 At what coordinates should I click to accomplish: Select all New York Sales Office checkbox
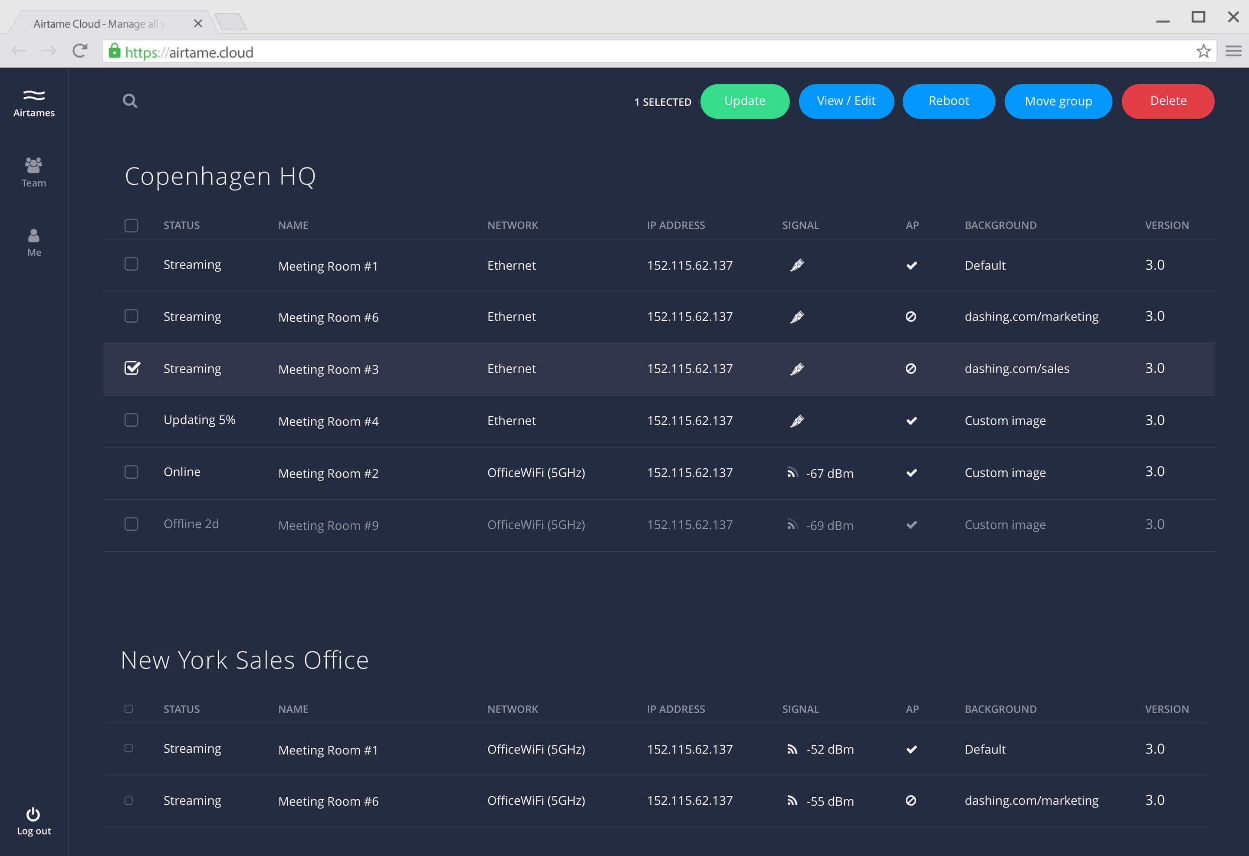point(128,709)
